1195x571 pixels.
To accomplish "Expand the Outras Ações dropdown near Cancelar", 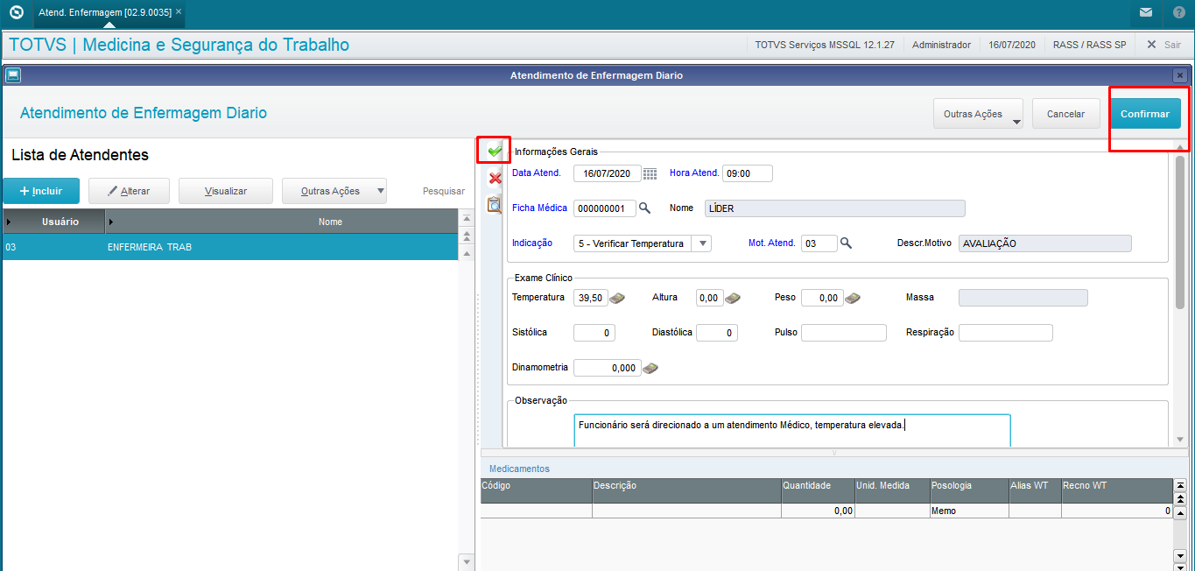I will click(1016, 122).
